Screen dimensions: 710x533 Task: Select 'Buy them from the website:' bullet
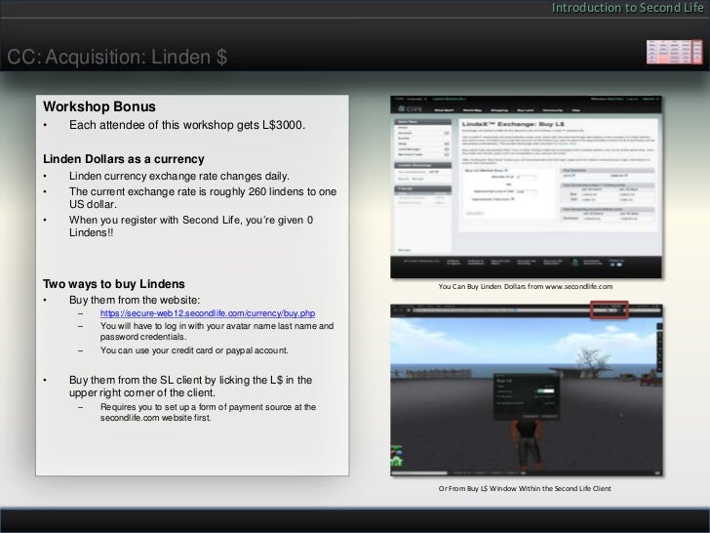coord(135,300)
